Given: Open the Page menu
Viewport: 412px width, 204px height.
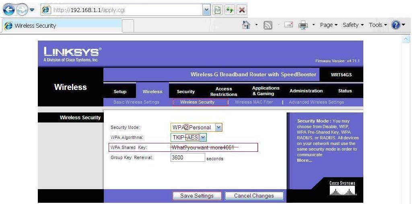Looking at the screenshot, I should [x=329, y=25].
